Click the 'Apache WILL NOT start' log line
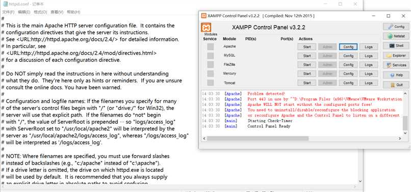411x192 pixels. tap(310, 104)
